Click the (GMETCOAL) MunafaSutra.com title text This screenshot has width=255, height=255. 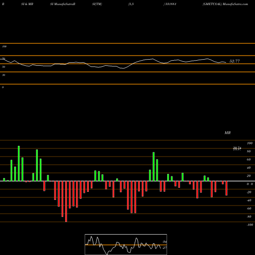225,4
